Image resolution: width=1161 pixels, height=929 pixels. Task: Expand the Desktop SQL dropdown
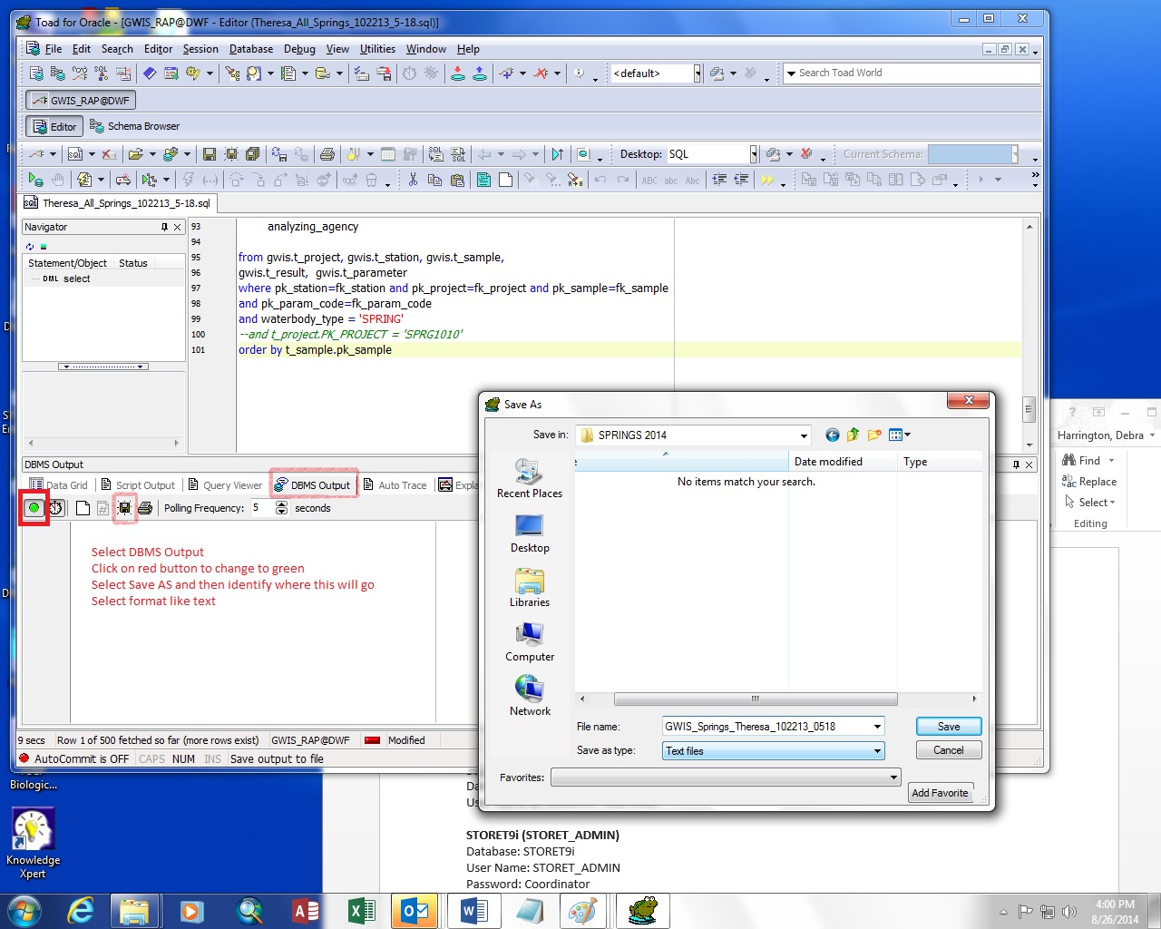(x=753, y=154)
